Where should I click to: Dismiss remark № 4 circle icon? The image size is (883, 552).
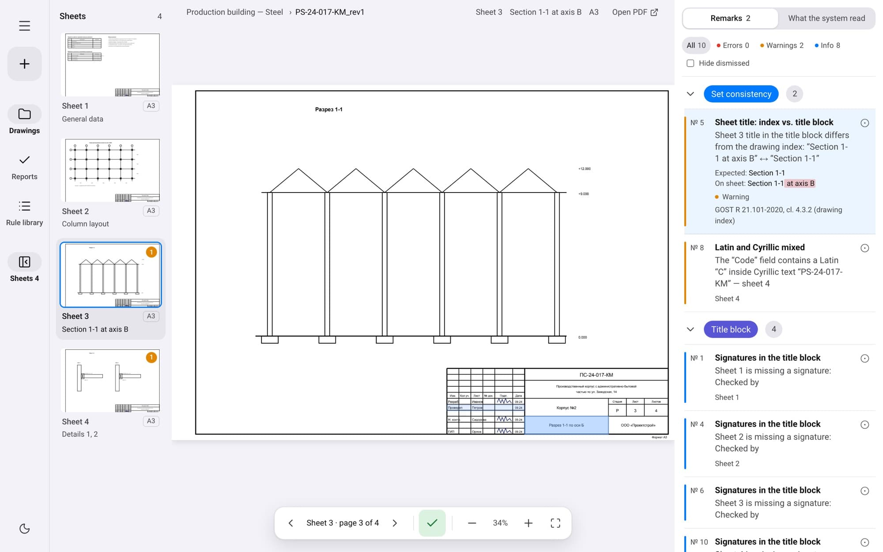click(x=865, y=425)
